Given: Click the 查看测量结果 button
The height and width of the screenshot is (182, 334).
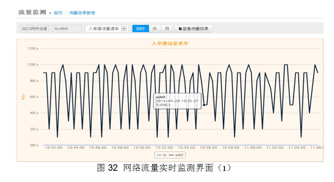Looking at the screenshot, I should 193,29.
